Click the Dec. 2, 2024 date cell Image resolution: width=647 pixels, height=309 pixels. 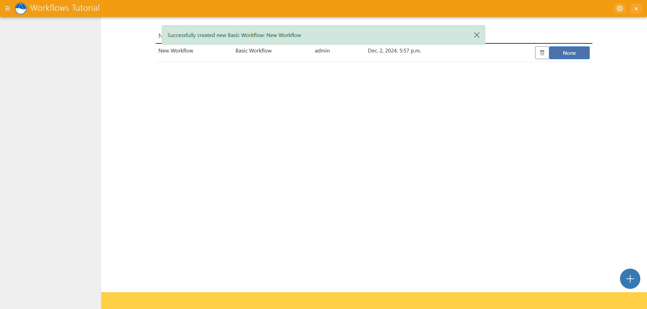click(394, 51)
